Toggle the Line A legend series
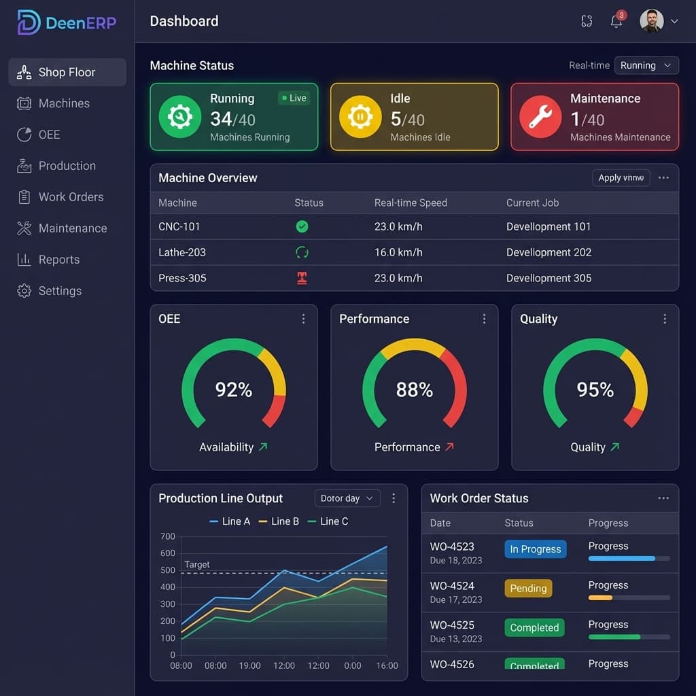696x696 pixels. coord(230,521)
